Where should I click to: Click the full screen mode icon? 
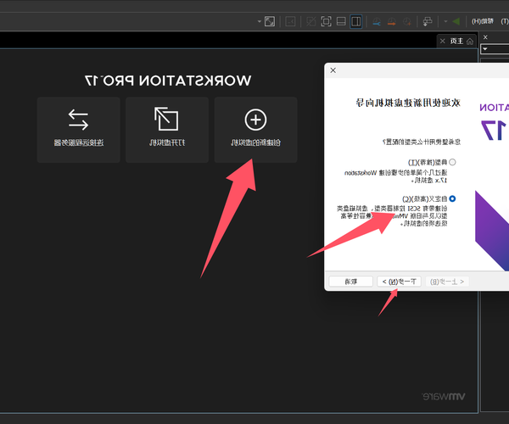point(327,21)
